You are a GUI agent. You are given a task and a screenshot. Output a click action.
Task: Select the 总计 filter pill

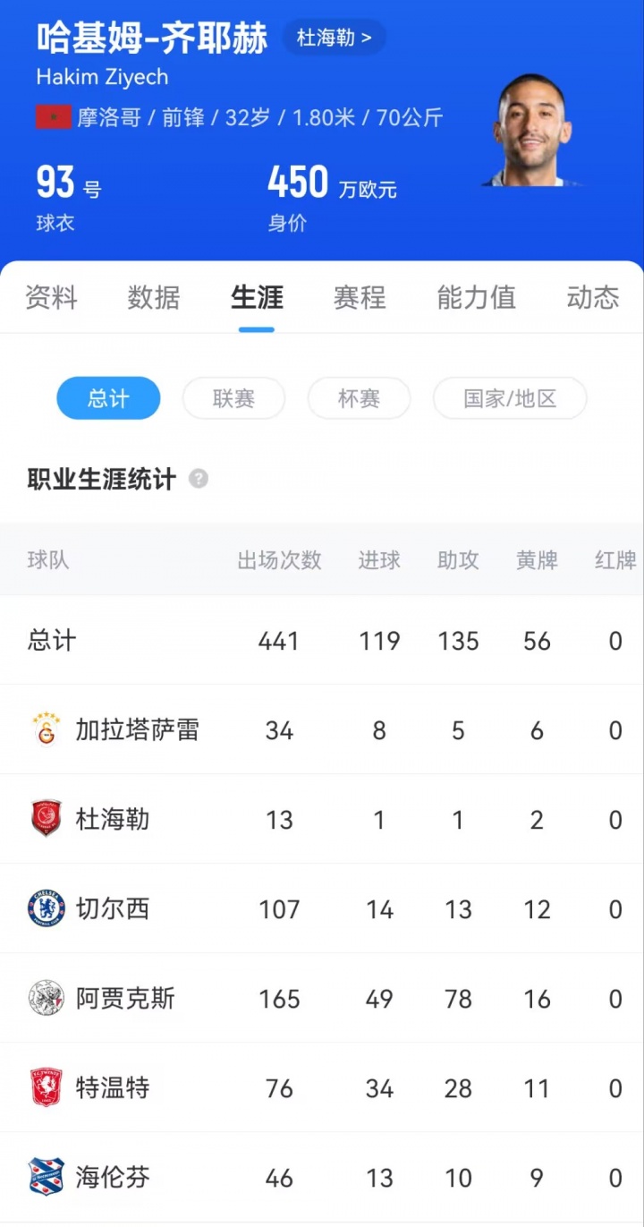coord(108,398)
